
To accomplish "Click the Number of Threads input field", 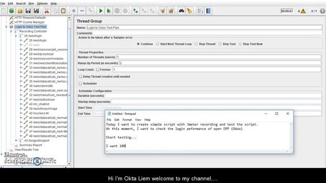I will (x=219, y=57).
